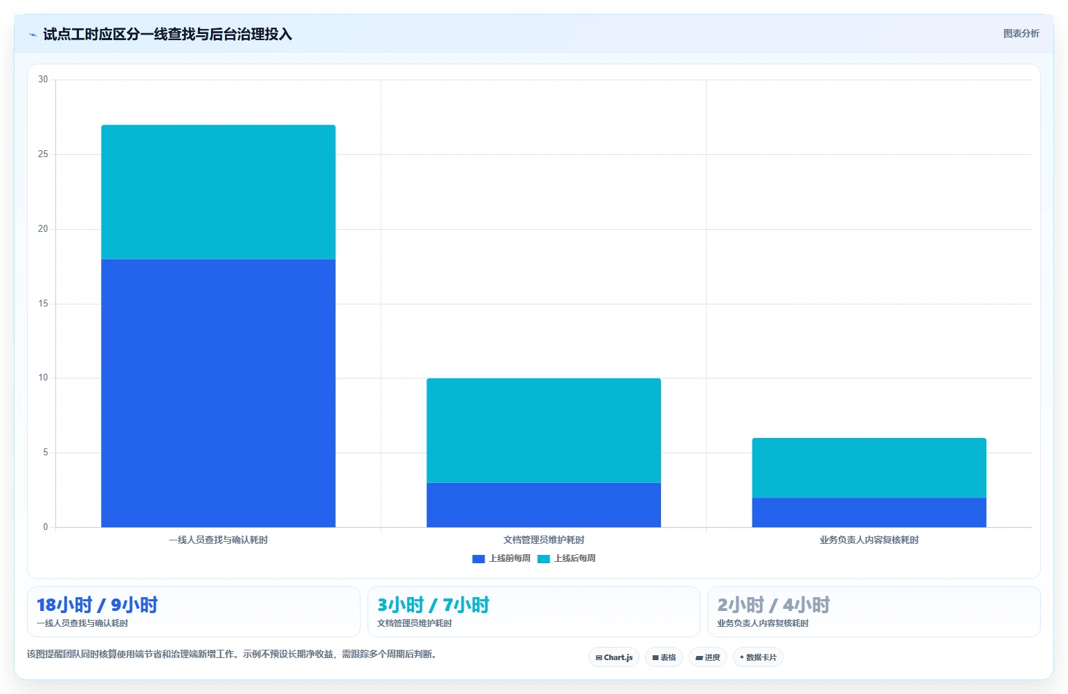Viewport: 1068px width, 694px height.
Task: Open the 3小时 / 7小时 data card
Action: 534,612
